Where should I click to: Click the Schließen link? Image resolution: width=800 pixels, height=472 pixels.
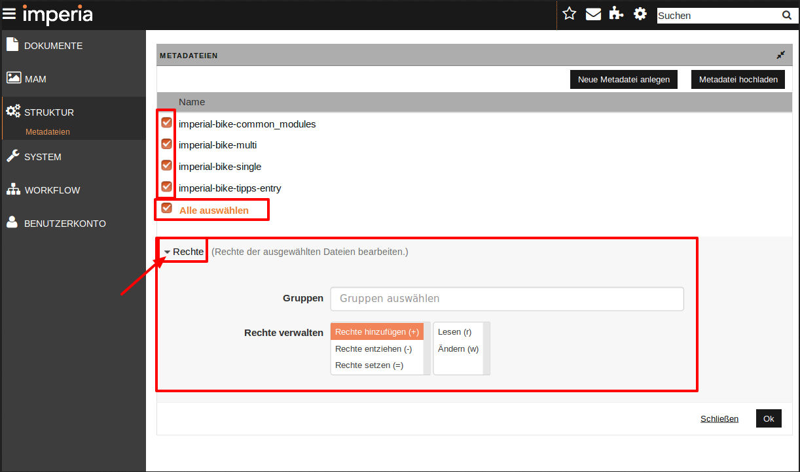pos(719,419)
